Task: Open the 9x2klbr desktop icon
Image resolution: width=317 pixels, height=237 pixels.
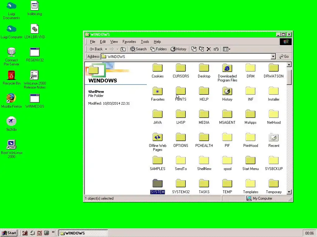Action: point(11,124)
